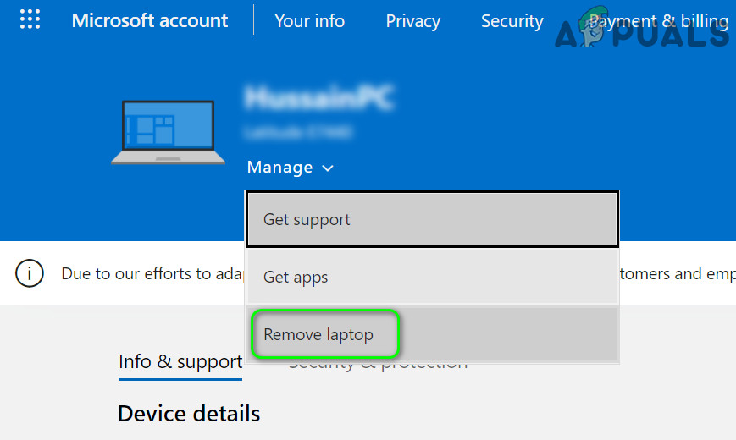The height and width of the screenshot is (440, 736).
Task: Click the device model text under name
Action: (296, 133)
